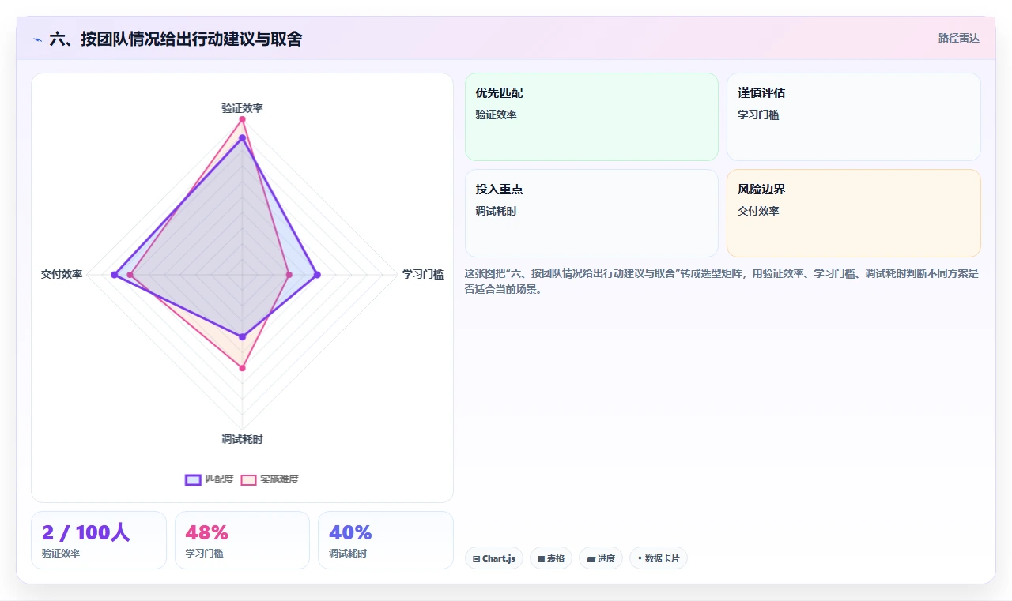
Task: Click the lightning icon beside the section title
Action: [x=37, y=39]
